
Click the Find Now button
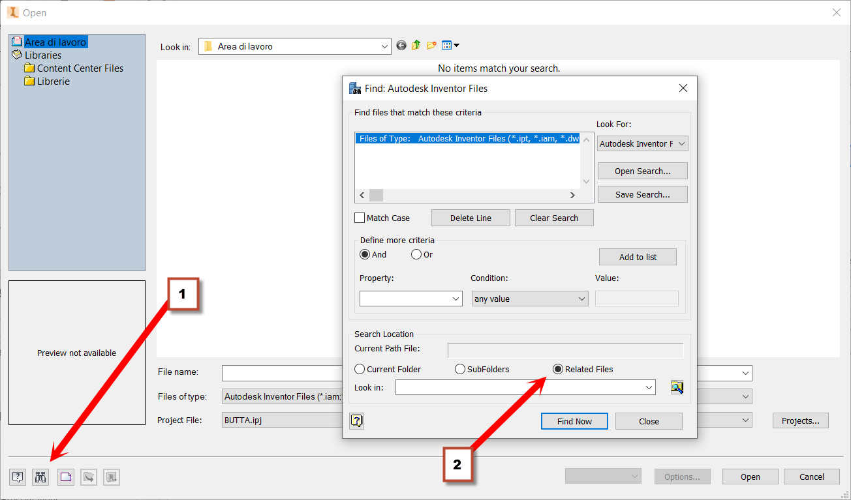click(574, 421)
